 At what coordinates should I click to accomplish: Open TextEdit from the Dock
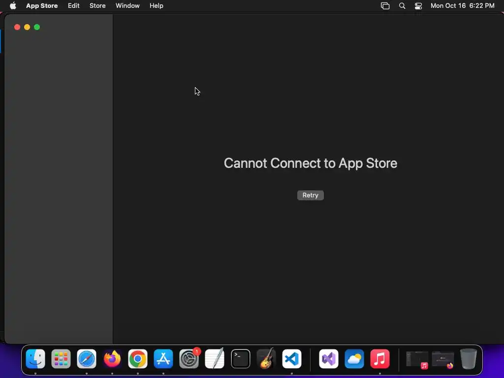215,359
